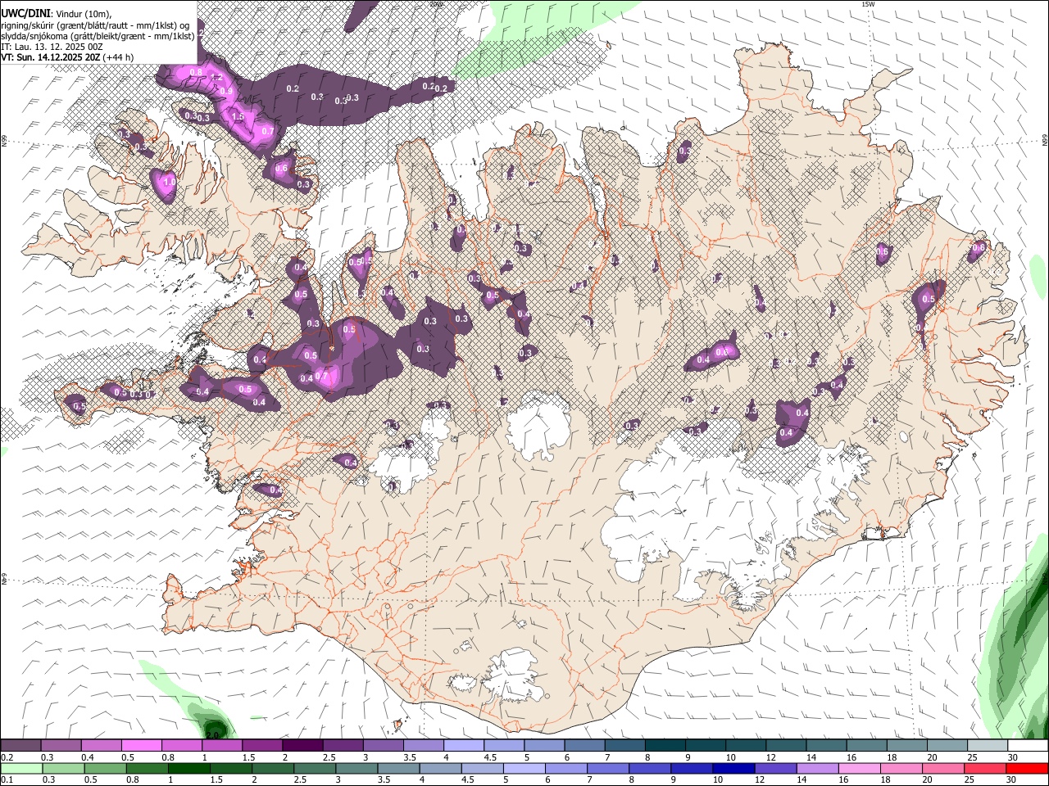This screenshot has width=1049, height=786.
Task: Click the bright red swatch ending the rain scale
Action: click(x=1027, y=768)
